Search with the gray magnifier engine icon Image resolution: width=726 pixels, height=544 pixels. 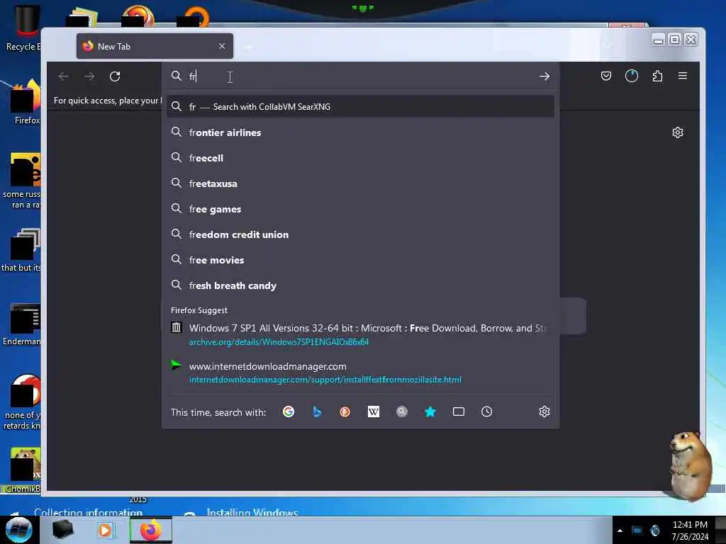point(402,412)
